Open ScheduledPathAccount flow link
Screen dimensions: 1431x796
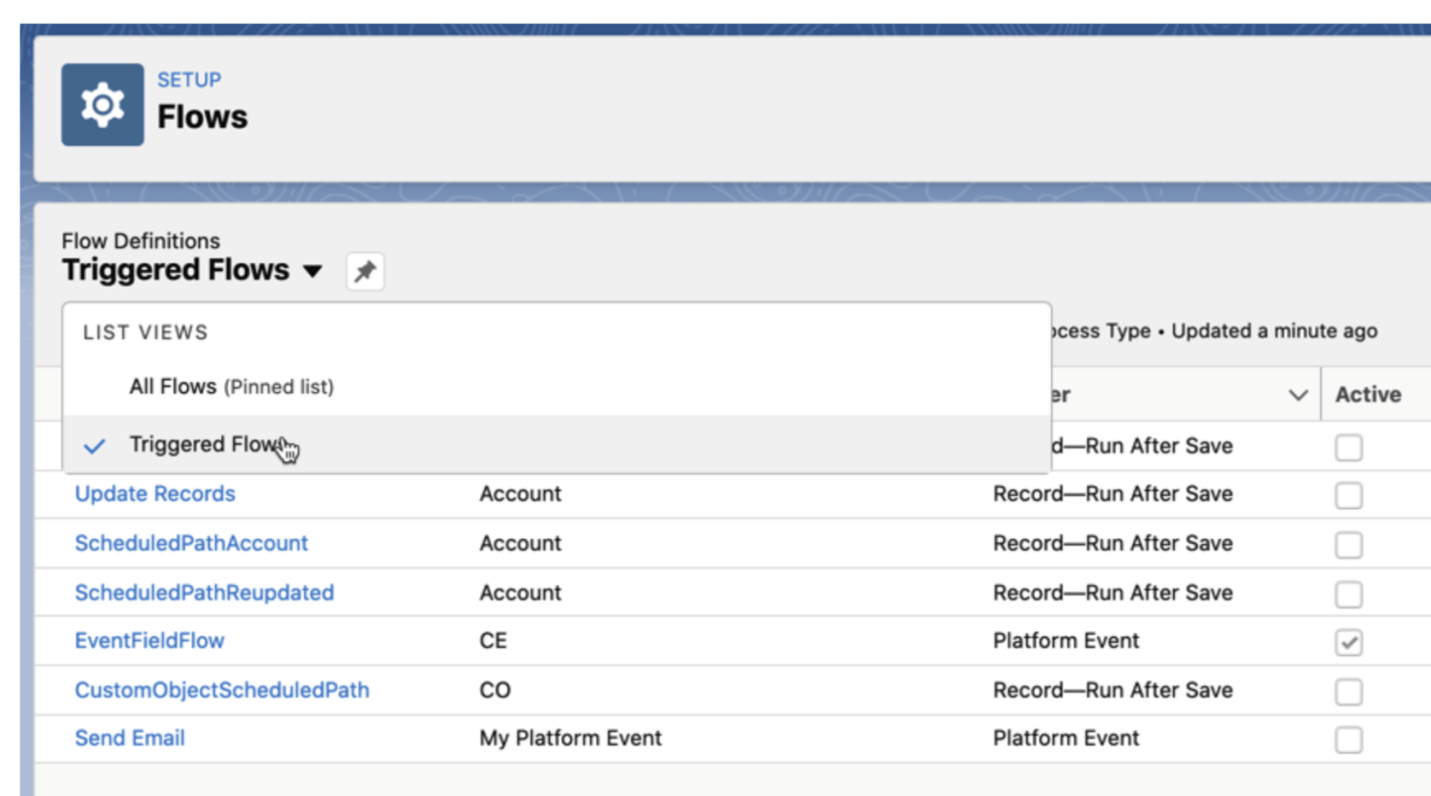click(191, 543)
